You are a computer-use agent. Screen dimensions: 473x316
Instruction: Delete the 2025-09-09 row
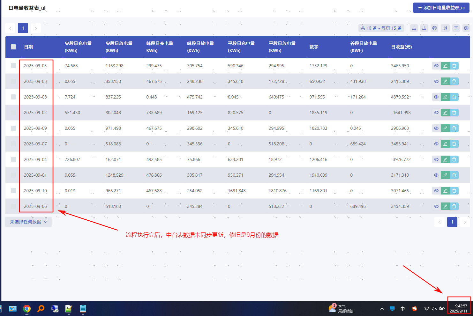point(454,128)
